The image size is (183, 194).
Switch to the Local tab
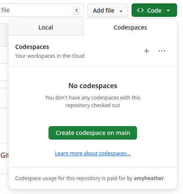coord(46,27)
